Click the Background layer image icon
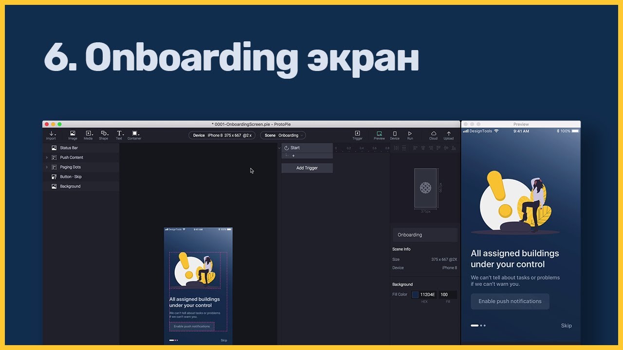Viewport: 623px width, 350px height. pos(54,186)
